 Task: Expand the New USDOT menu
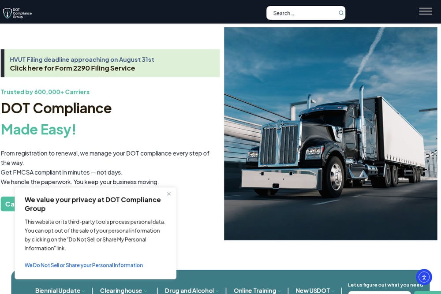tap(315, 290)
